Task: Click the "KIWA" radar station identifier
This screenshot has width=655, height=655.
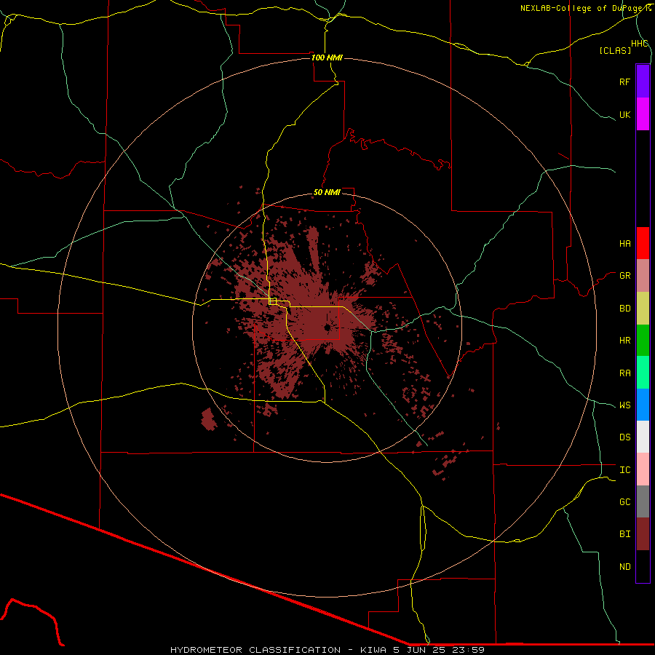Action: click(373, 650)
